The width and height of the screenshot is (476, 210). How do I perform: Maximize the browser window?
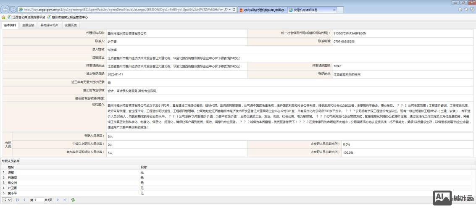463,3
